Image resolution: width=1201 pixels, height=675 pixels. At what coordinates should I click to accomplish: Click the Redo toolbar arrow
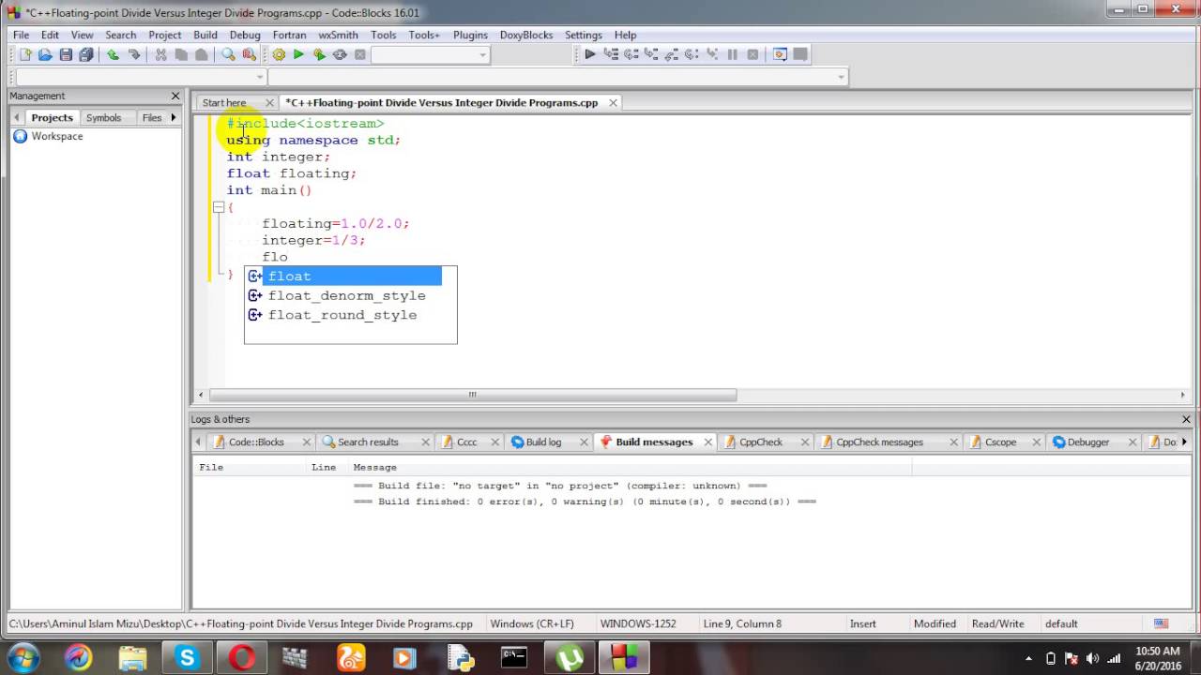click(133, 54)
